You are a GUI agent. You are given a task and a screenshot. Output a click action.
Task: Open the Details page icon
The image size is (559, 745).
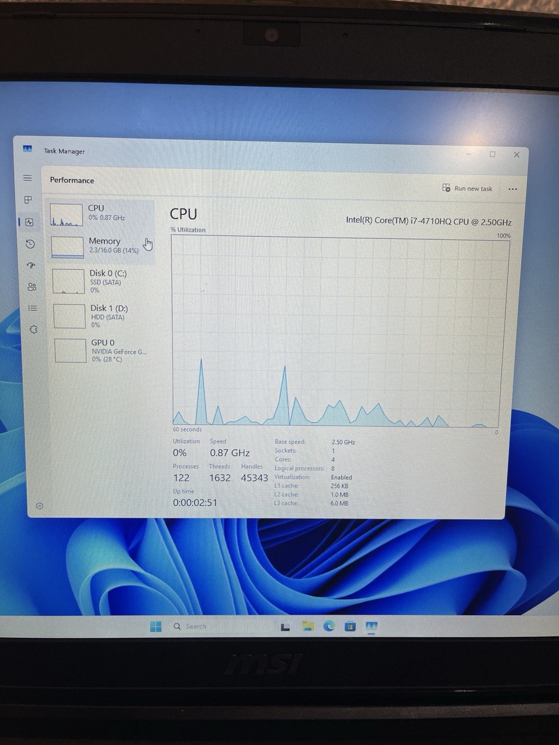[x=33, y=308]
